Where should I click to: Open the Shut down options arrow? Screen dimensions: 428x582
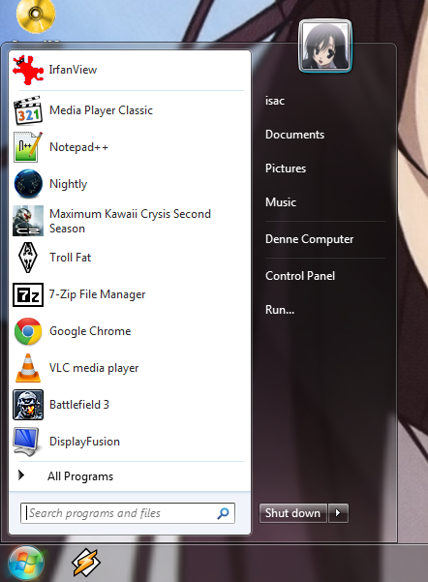(338, 513)
